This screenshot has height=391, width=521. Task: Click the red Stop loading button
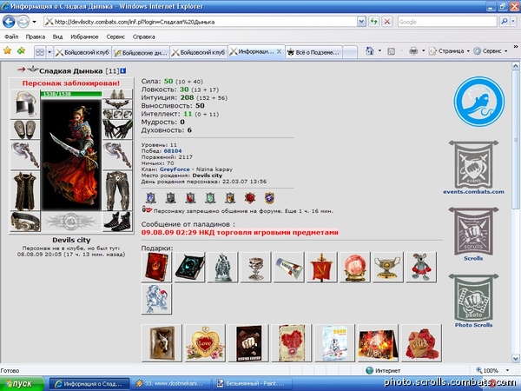coord(387,22)
